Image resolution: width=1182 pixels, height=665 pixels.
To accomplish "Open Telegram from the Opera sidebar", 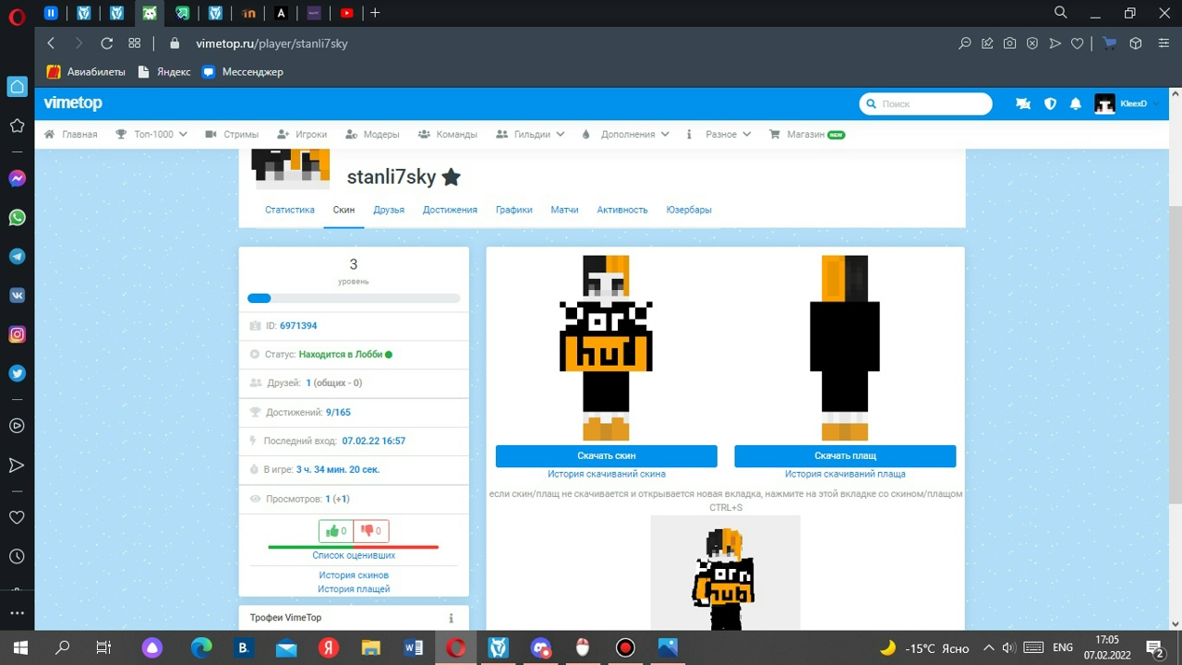I will tap(17, 257).
